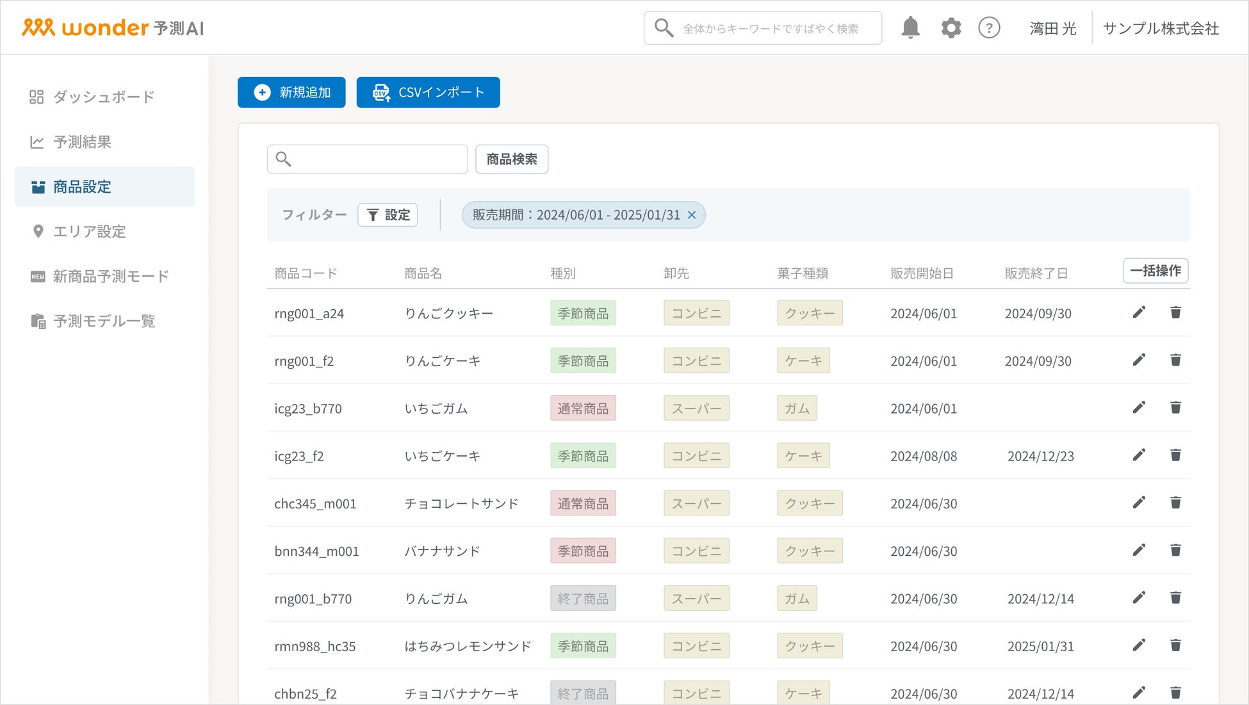
Task: Click pencil icon for いちごガム row
Action: 1139,407
